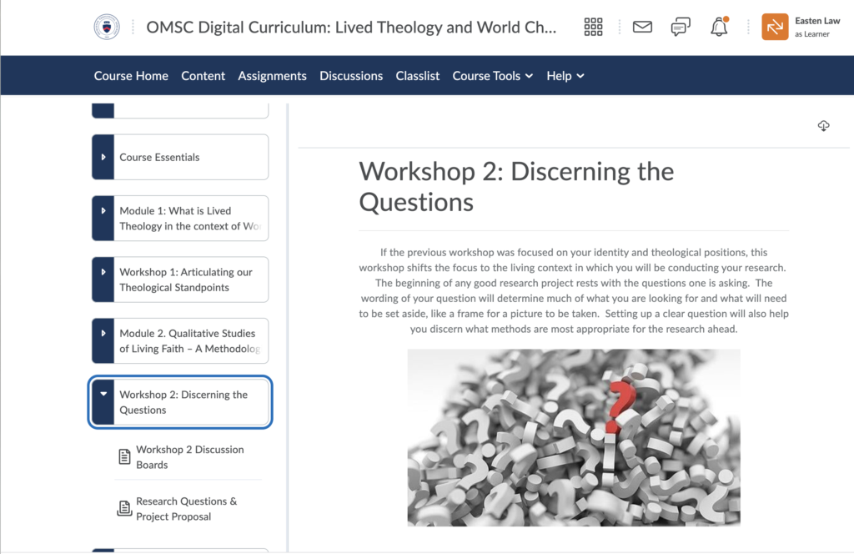Click the download cloud icon above the content
The height and width of the screenshot is (554, 854).
click(824, 125)
